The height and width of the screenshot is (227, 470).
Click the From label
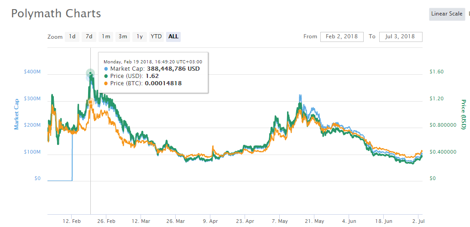point(310,36)
